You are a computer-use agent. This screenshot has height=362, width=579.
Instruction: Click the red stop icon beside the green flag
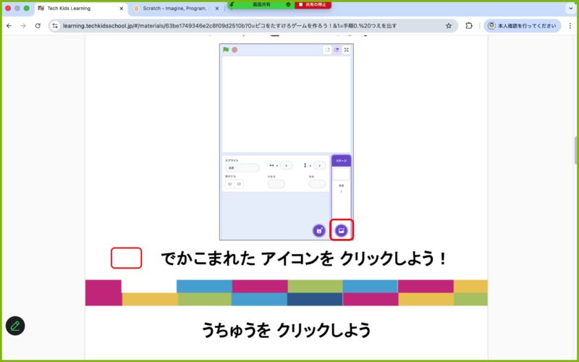tap(234, 50)
